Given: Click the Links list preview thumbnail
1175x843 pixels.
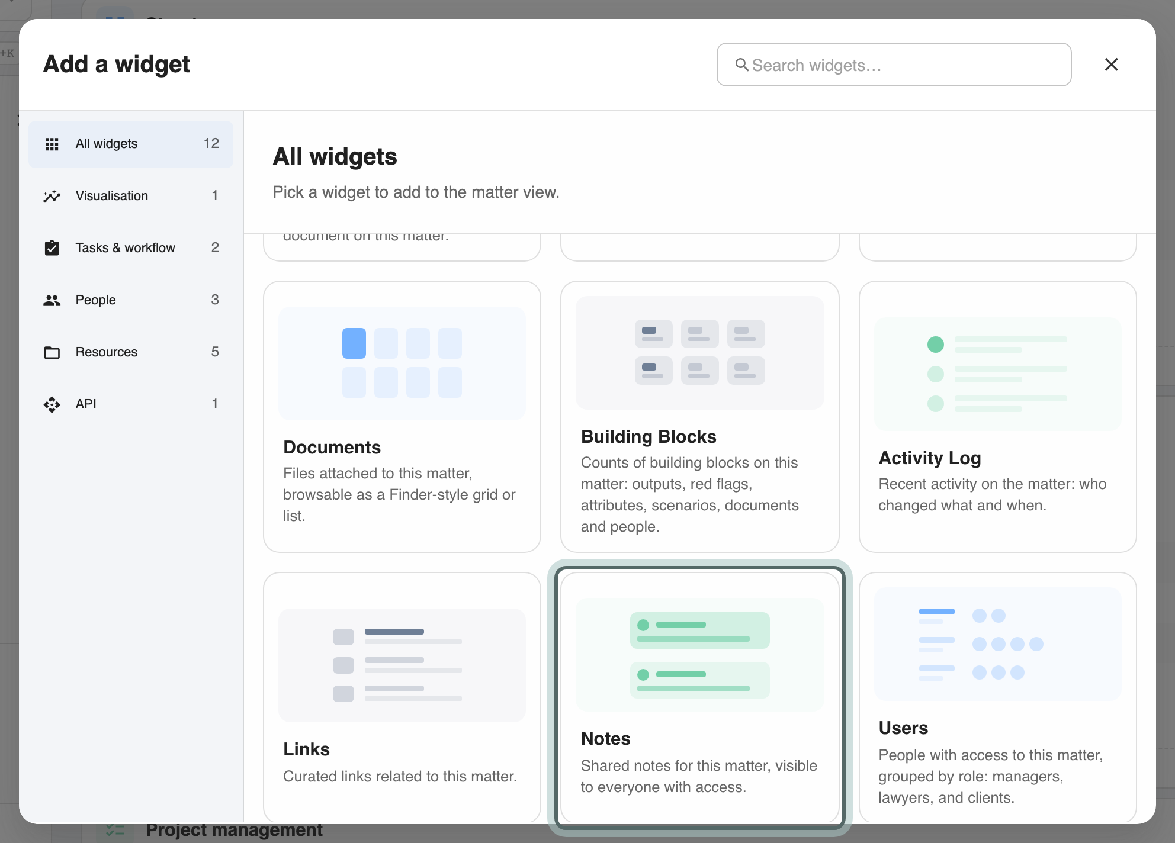Looking at the screenshot, I should point(402,665).
